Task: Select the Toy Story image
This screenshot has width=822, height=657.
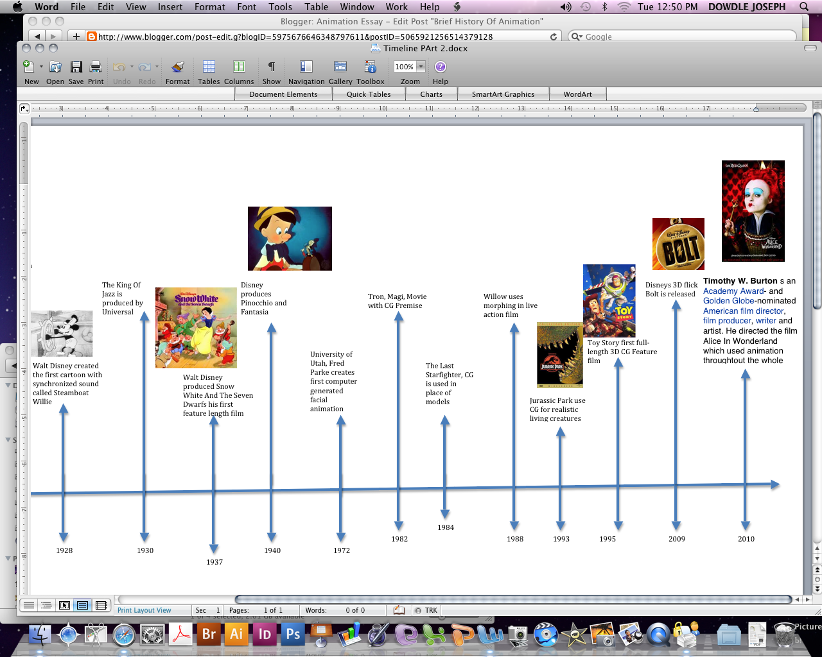Action: [x=609, y=301]
